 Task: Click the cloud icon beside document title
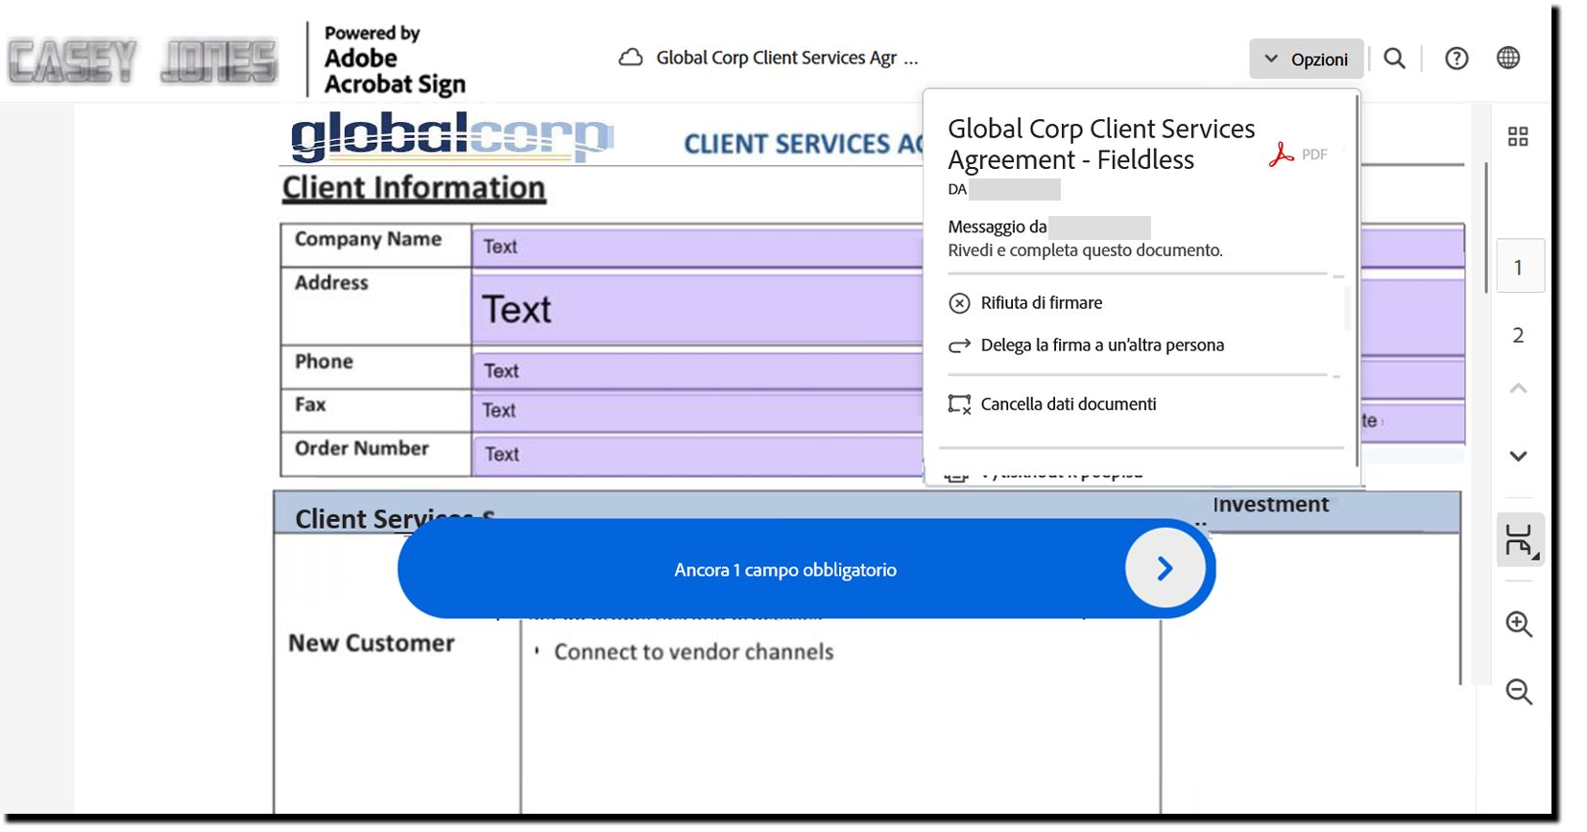tap(631, 58)
